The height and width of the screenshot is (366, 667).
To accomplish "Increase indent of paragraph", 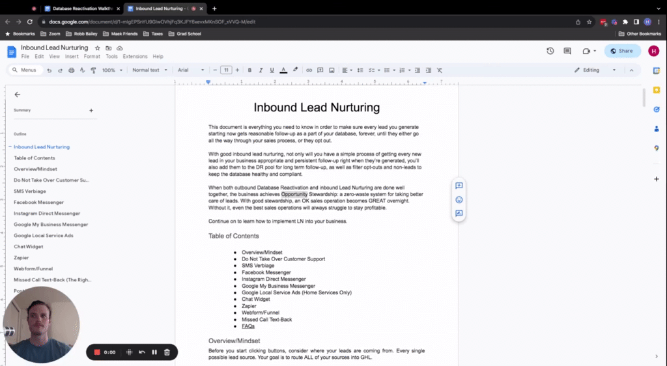I will pyautogui.click(x=429, y=70).
